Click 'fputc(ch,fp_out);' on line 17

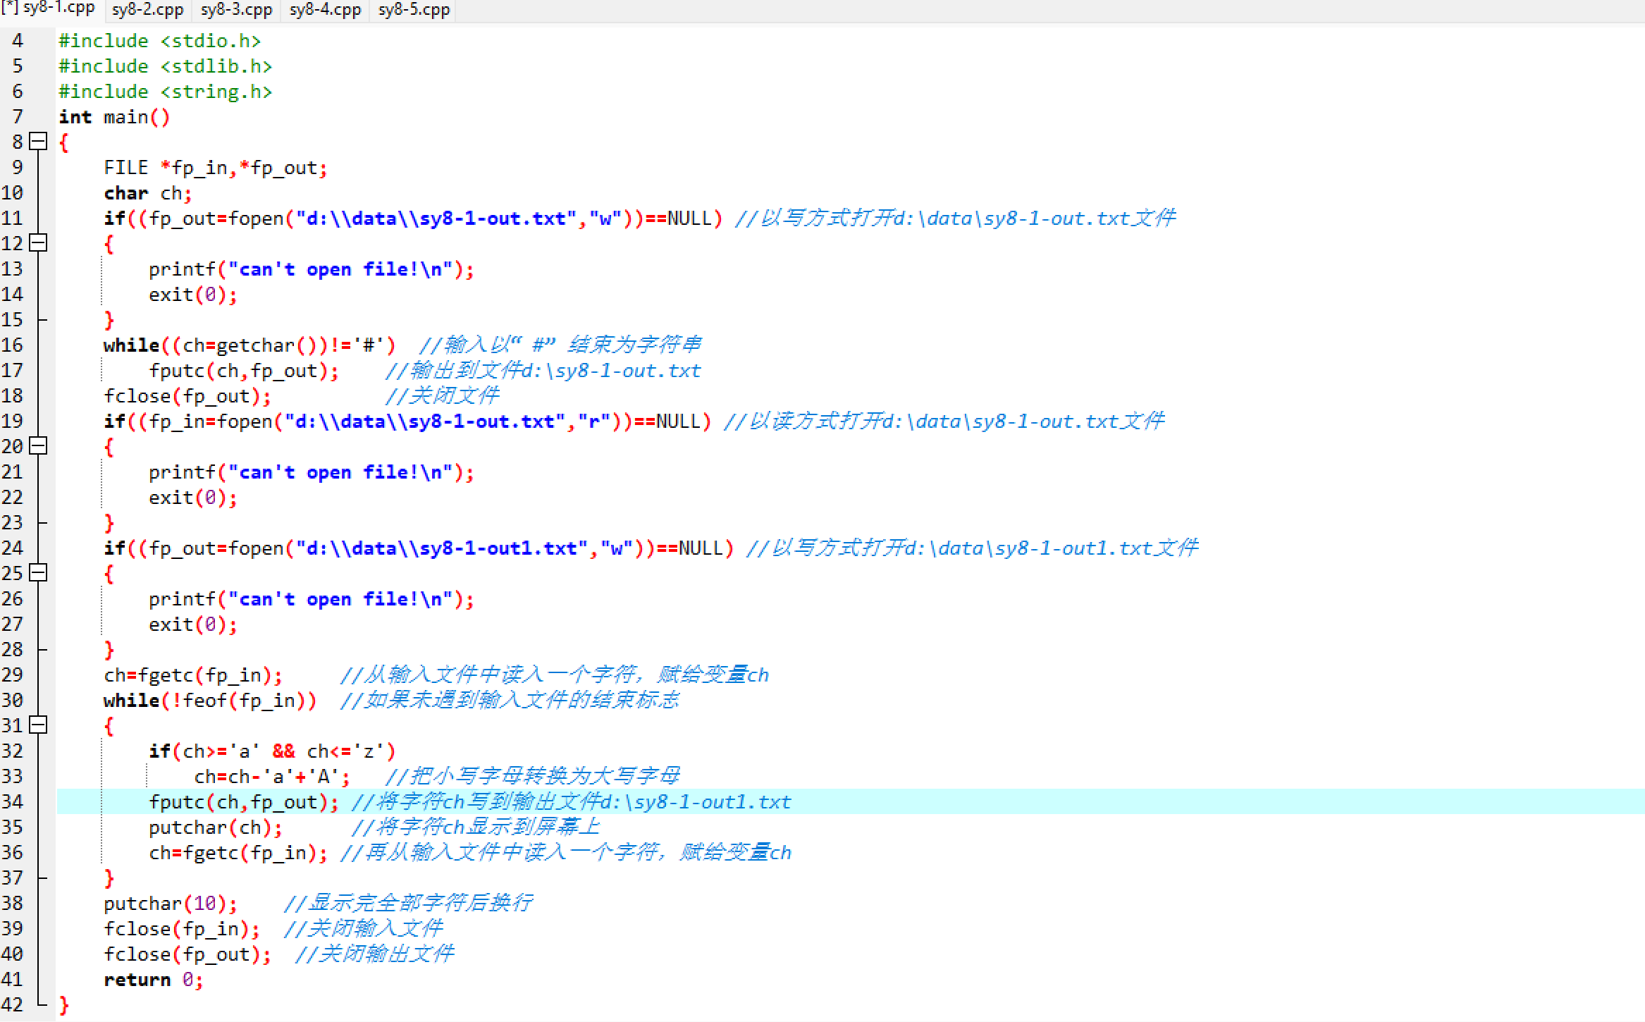point(244,371)
